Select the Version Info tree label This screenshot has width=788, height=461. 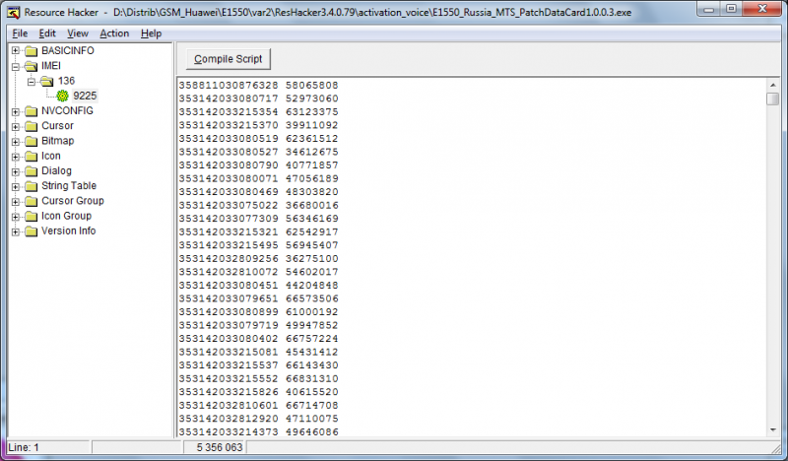tap(69, 230)
